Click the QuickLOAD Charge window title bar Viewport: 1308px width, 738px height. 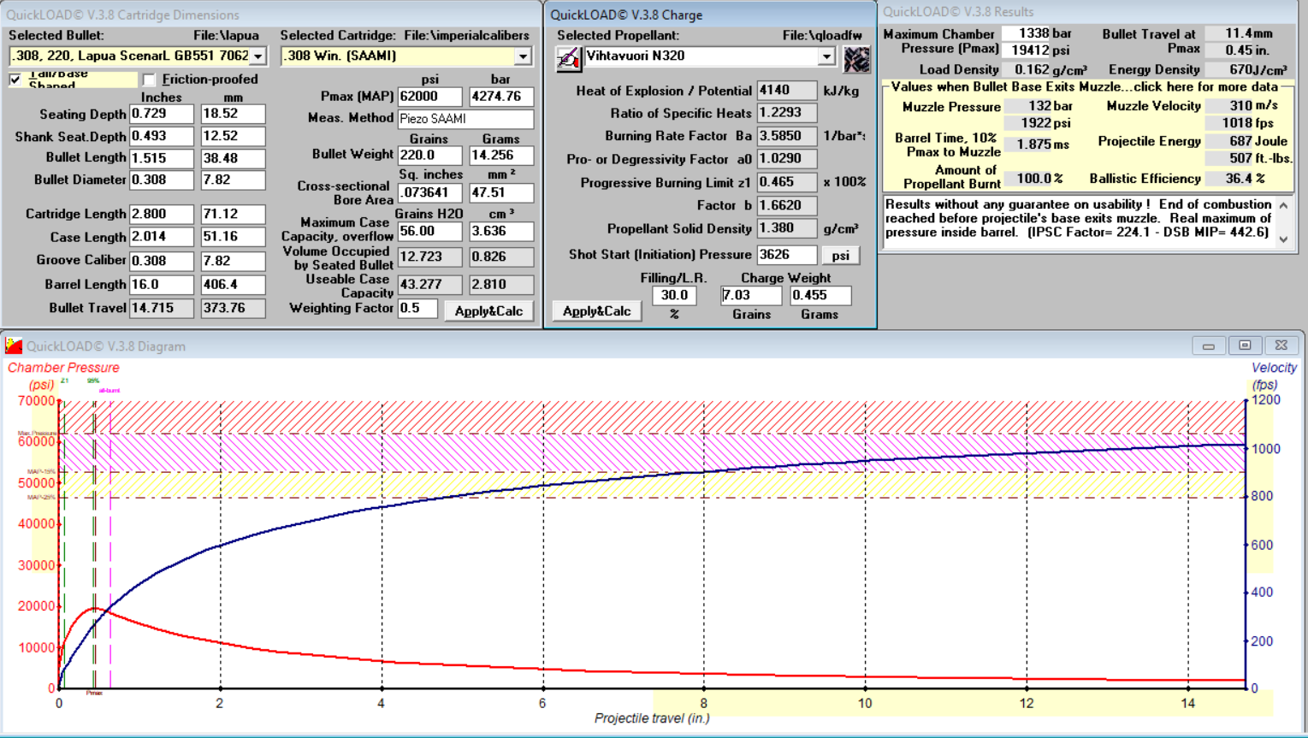point(708,15)
